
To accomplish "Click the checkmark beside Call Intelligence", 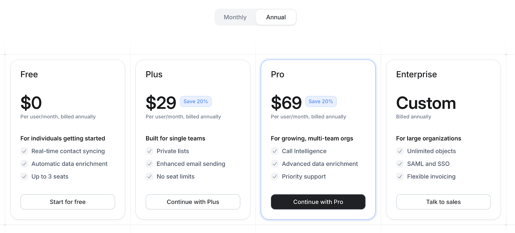I will [x=275, y=151].
